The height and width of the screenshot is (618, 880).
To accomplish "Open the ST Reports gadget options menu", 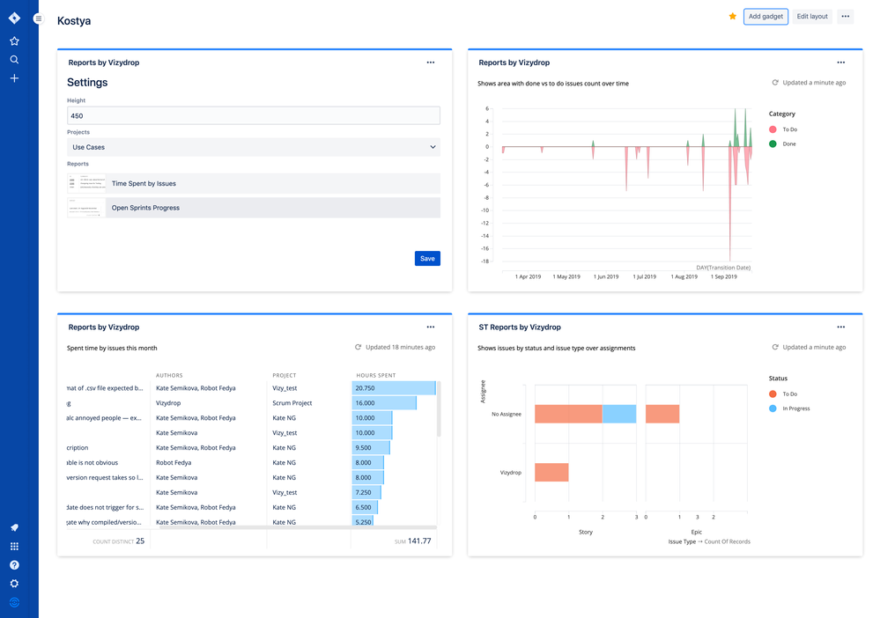I will pyautogui.click(x=840, y=327).
